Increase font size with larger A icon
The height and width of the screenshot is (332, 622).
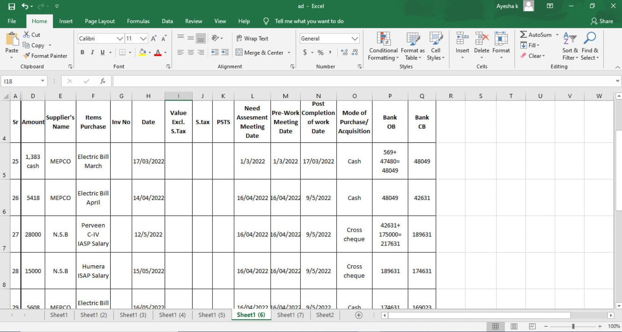154,38
